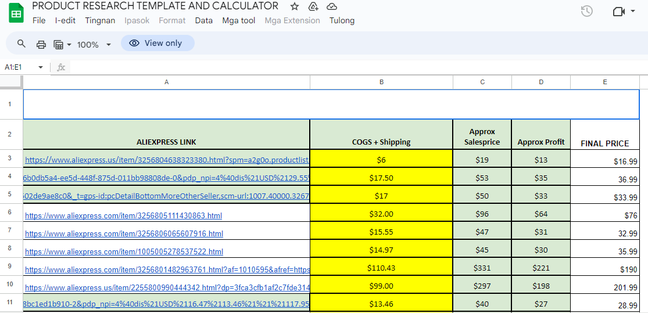Click the select-all corner box
648x313 pixels.
click(x=11, y=82)
